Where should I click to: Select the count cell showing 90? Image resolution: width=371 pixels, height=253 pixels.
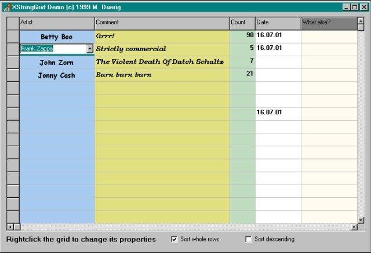pos(242,37)
